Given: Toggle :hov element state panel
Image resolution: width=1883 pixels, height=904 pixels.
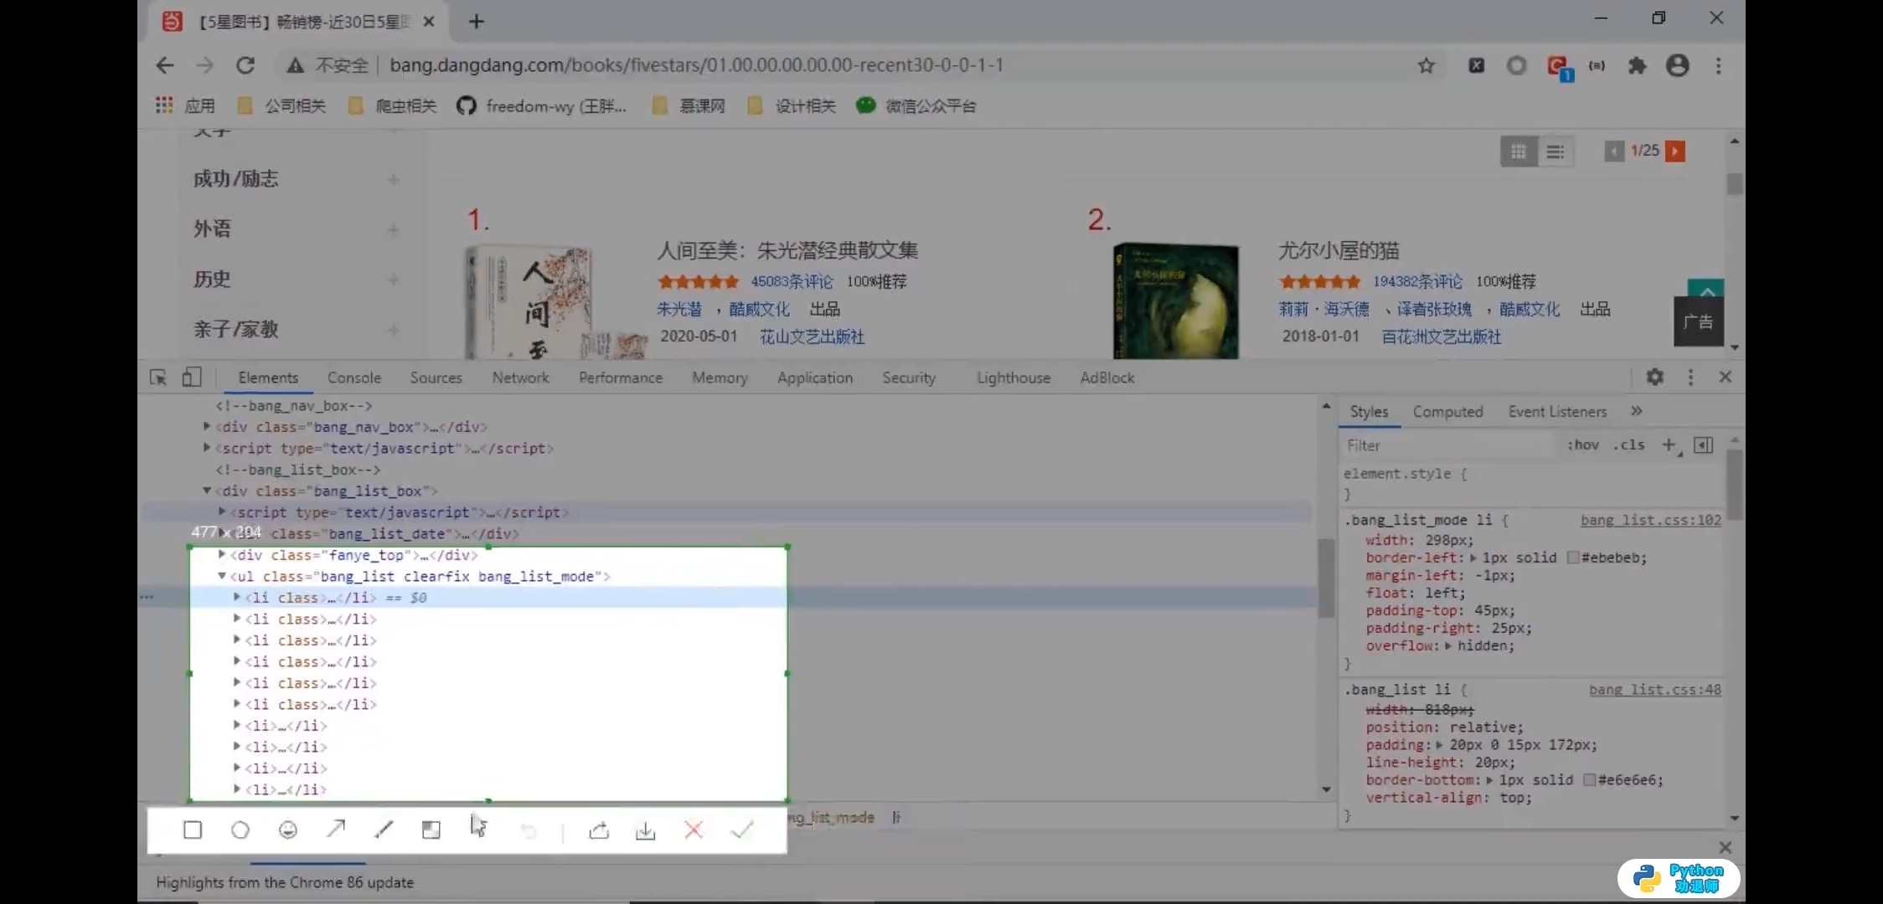Looking at the screenshot, I should 1583,445.
